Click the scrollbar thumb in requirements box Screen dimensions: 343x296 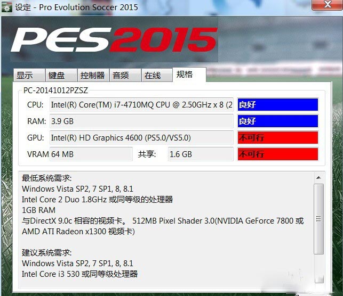318,219
